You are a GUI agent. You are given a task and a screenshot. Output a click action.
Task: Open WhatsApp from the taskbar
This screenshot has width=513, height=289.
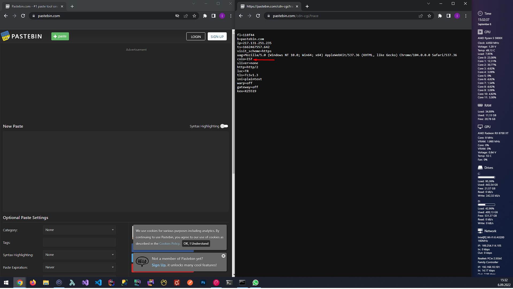(x=256, y=283)
